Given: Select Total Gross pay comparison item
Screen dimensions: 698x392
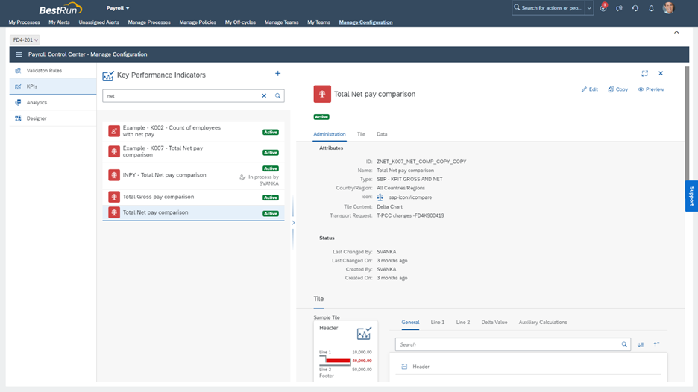Looking at the screenshot, I should [158, 197].
